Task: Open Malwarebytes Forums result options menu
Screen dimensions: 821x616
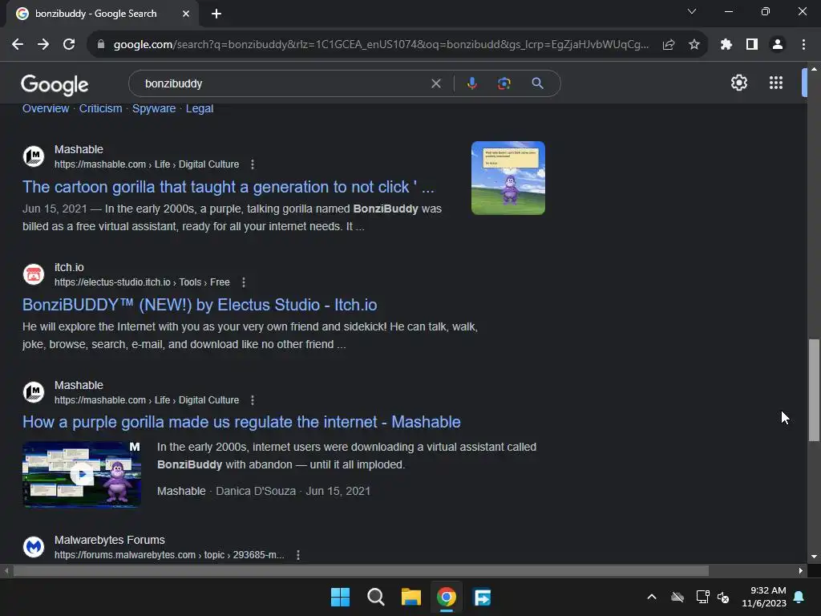Action: pos(298,555)
